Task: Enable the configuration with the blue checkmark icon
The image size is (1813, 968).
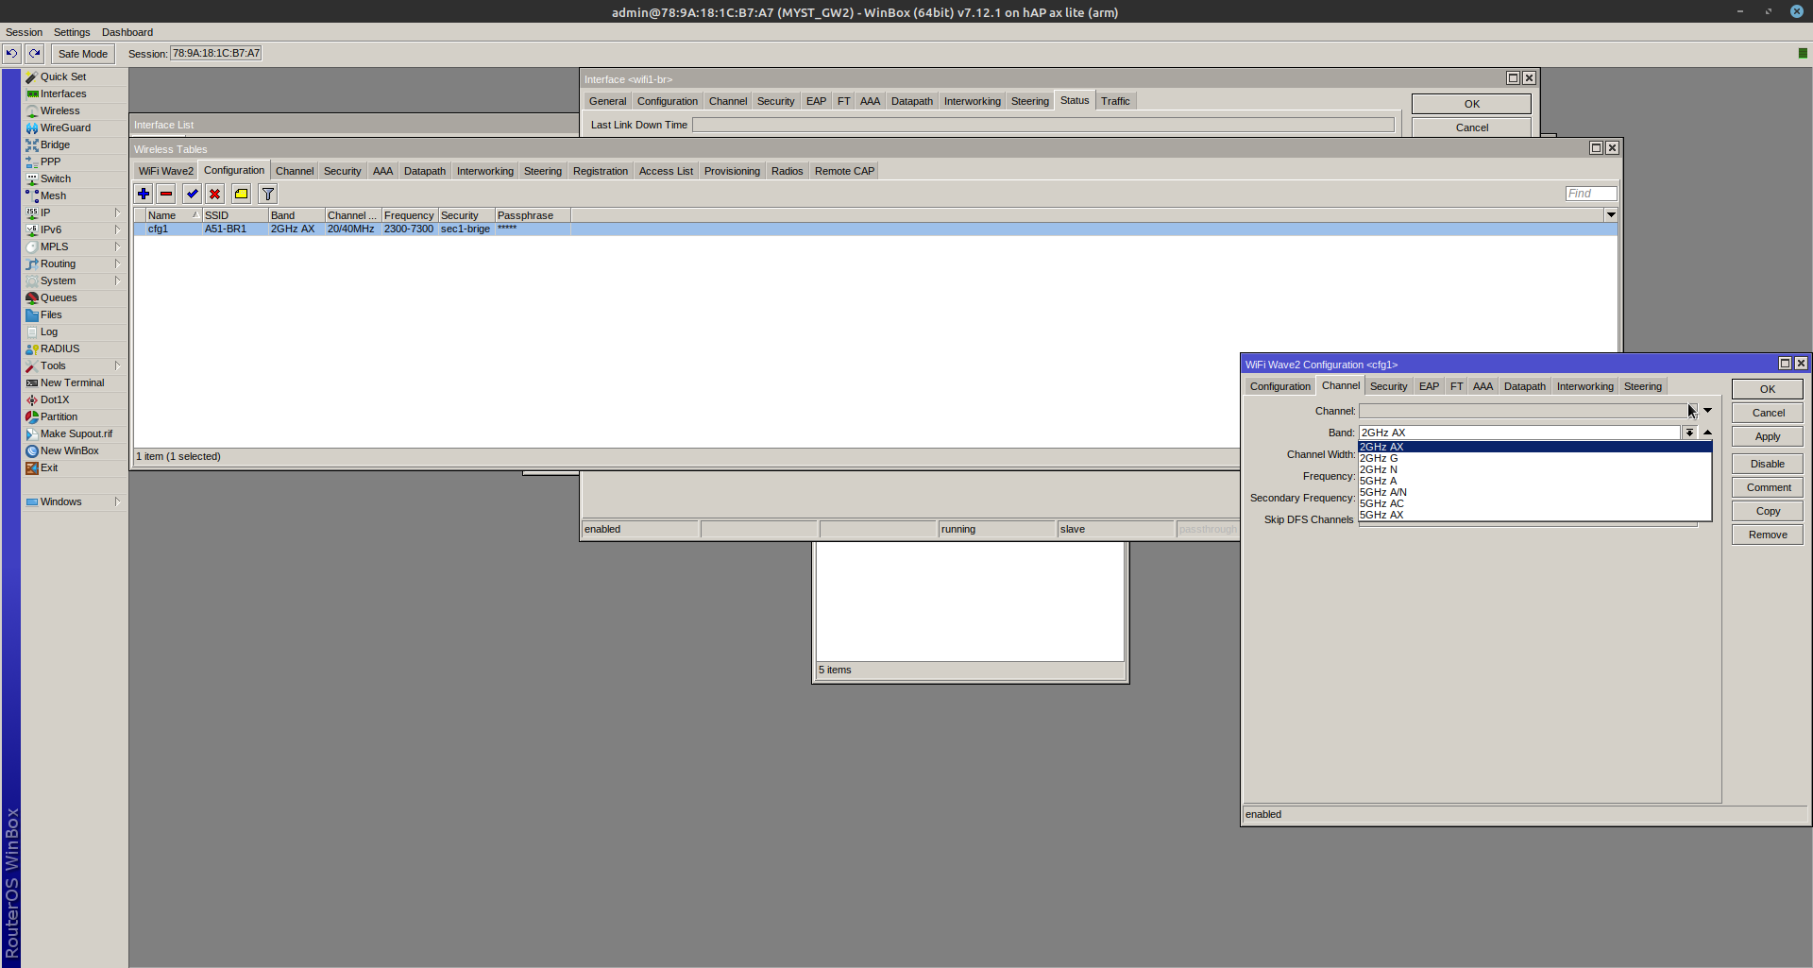Action: point(192,194)
